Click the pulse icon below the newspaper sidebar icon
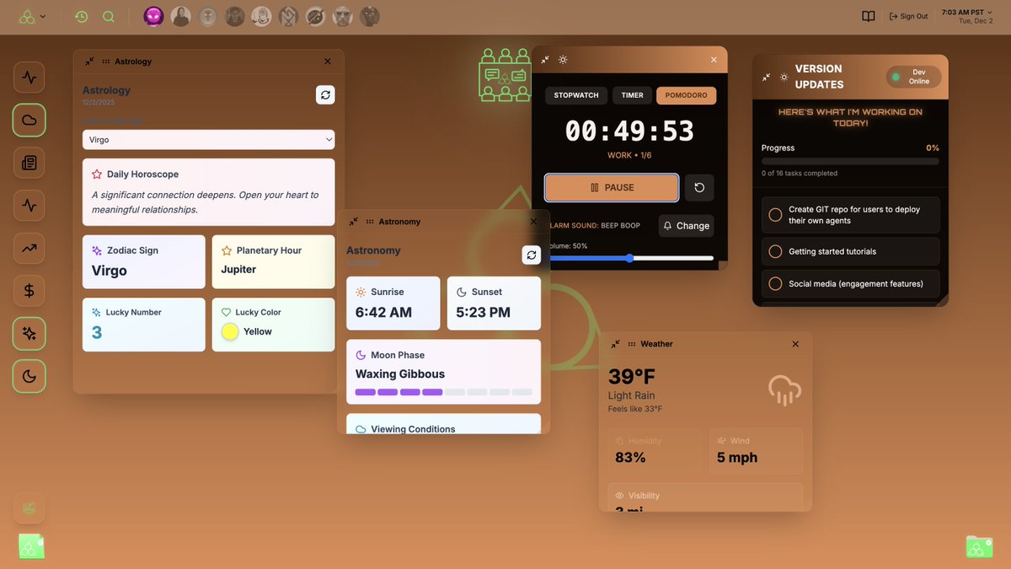This screenshot has width=1011, height=569. click(29, 205)
